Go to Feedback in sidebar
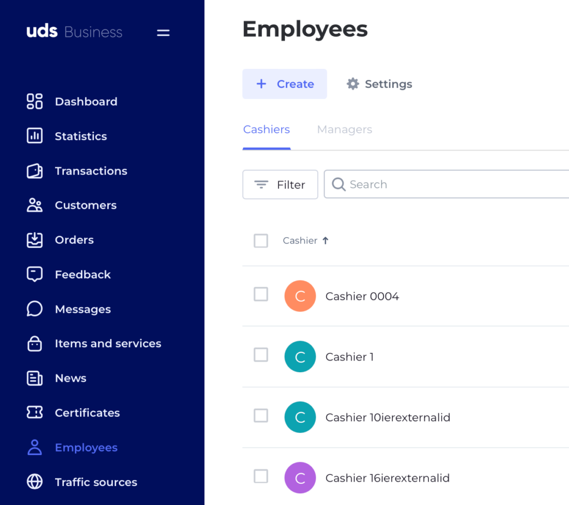Viewport: 569px width, 505px height. pos(83,274)
